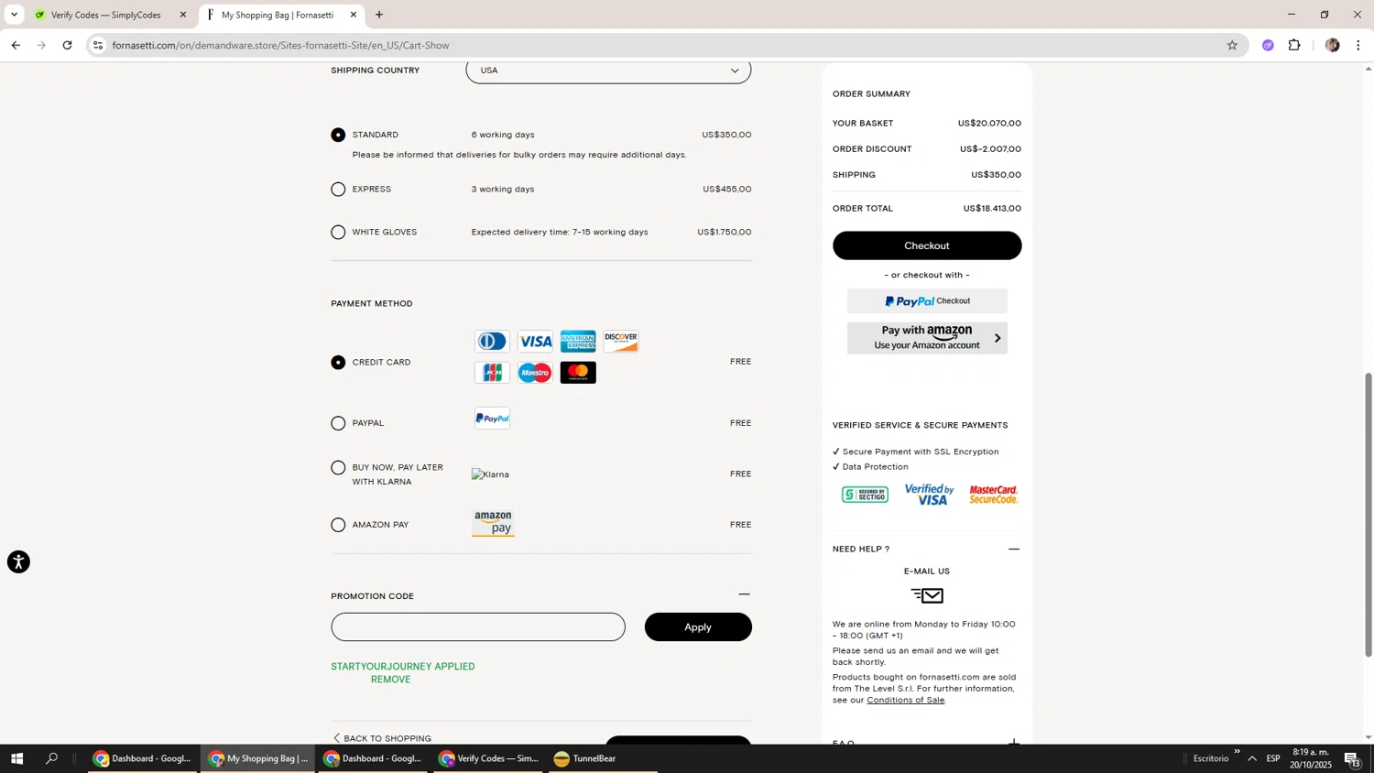Viewport: 1374px width, 773px height.
Task: Click the Visa card logo
Action: pyautogui.click(x=535, y=342)
